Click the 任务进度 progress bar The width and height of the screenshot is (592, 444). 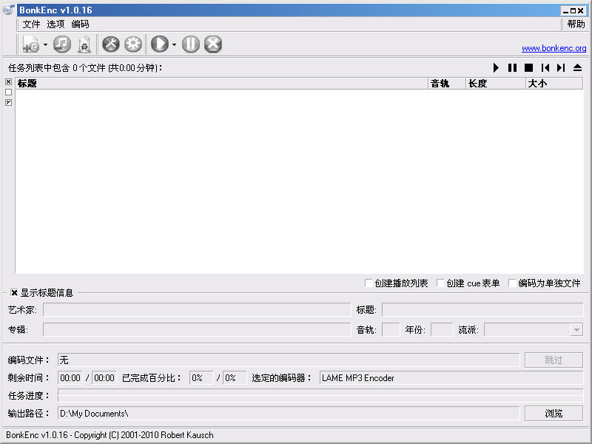(320, 396)
